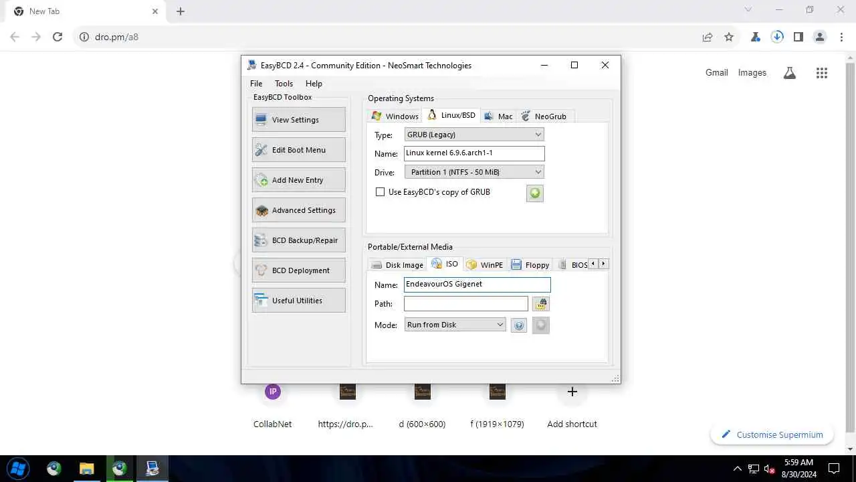Image resolution: width=856 pixels, height=482 pixels.
Task: Bookmark this page with star icon
Action: click(729, 37)
